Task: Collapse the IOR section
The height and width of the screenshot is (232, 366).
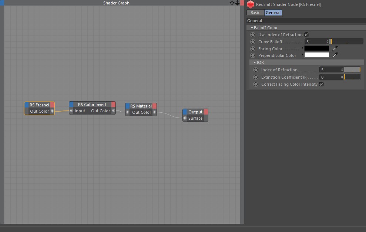Action: click(255, 62)
